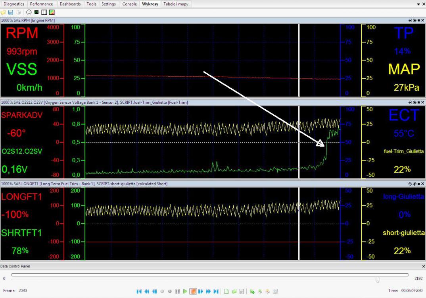The width and height of the screenshot is (426, 298).
Task: Open the gauge dashboard view icon
Action: [29, 13]
